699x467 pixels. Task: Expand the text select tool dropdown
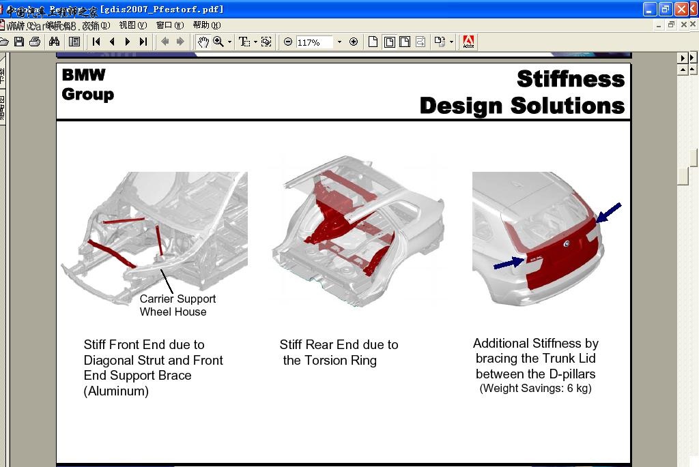click(x=255, y=42)
